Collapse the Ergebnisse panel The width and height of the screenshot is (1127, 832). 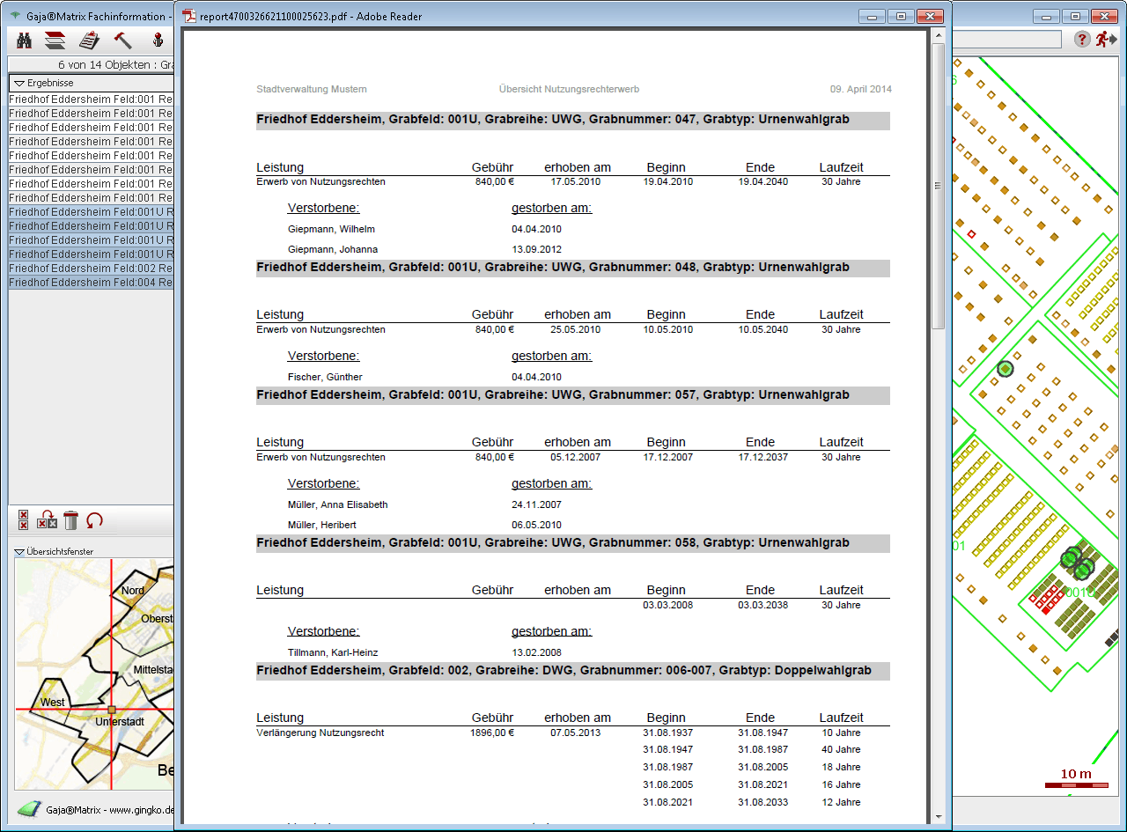(x=19, y=83)
